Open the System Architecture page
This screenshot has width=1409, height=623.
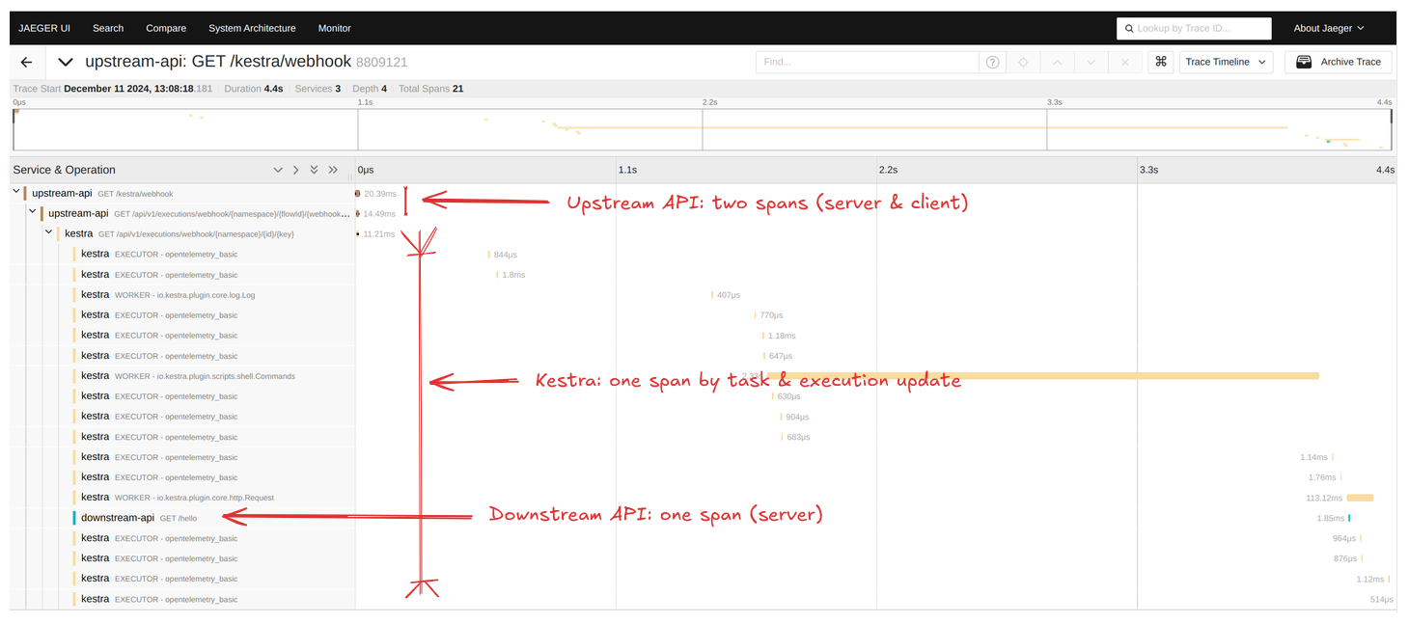click(x=252, y=28)
